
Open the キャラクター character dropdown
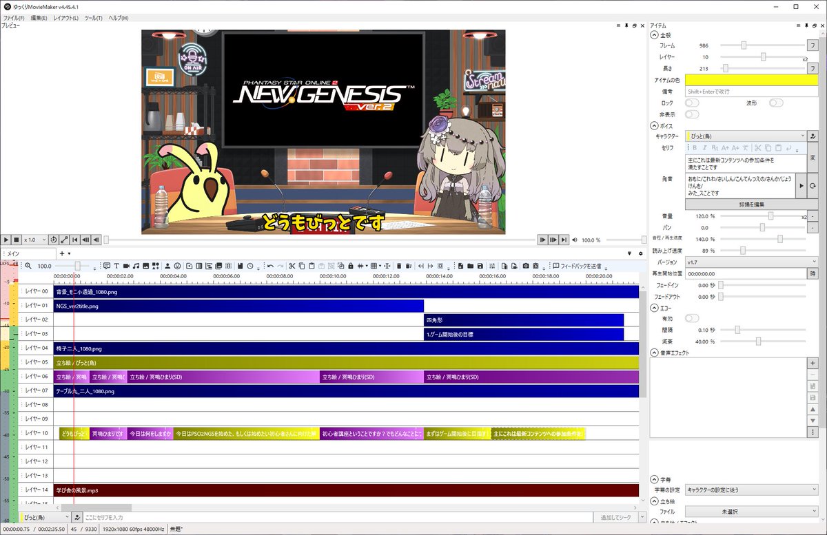746,136
